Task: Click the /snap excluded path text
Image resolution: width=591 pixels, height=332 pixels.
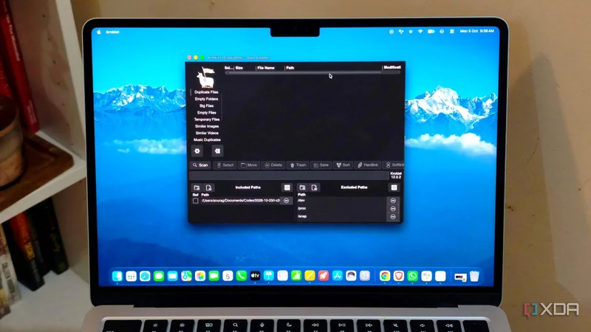Action: point(302,216)
